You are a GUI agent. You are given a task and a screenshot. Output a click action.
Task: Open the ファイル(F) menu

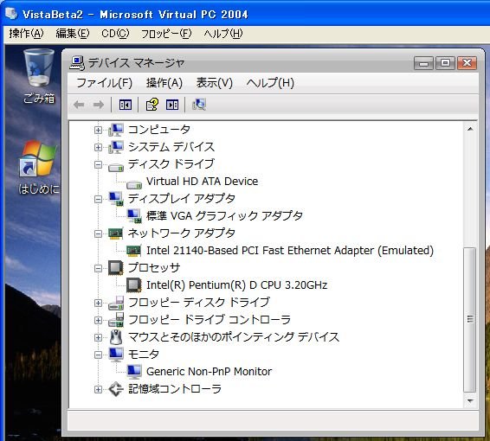pos(105,83)
